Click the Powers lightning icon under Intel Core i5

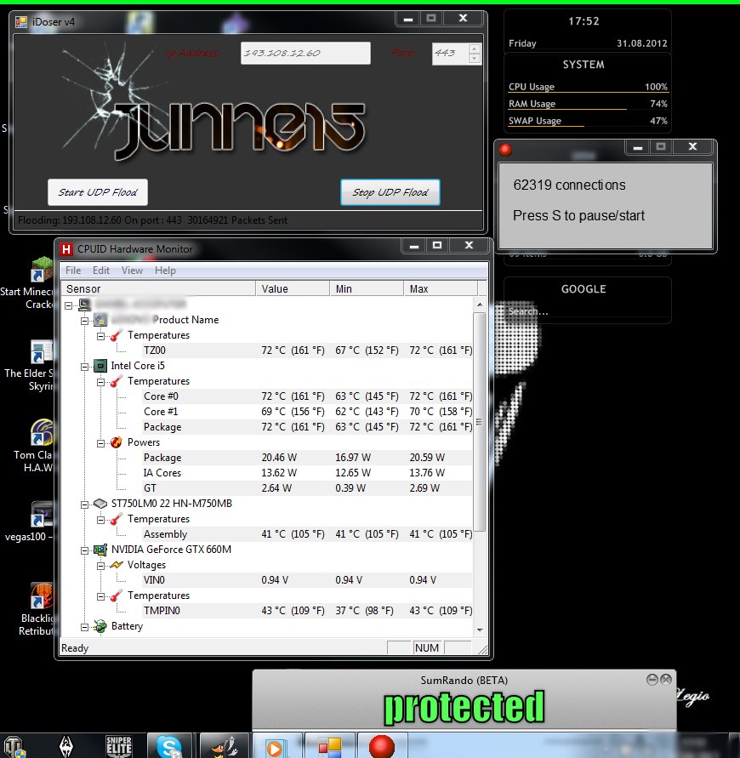click(117, 442)
